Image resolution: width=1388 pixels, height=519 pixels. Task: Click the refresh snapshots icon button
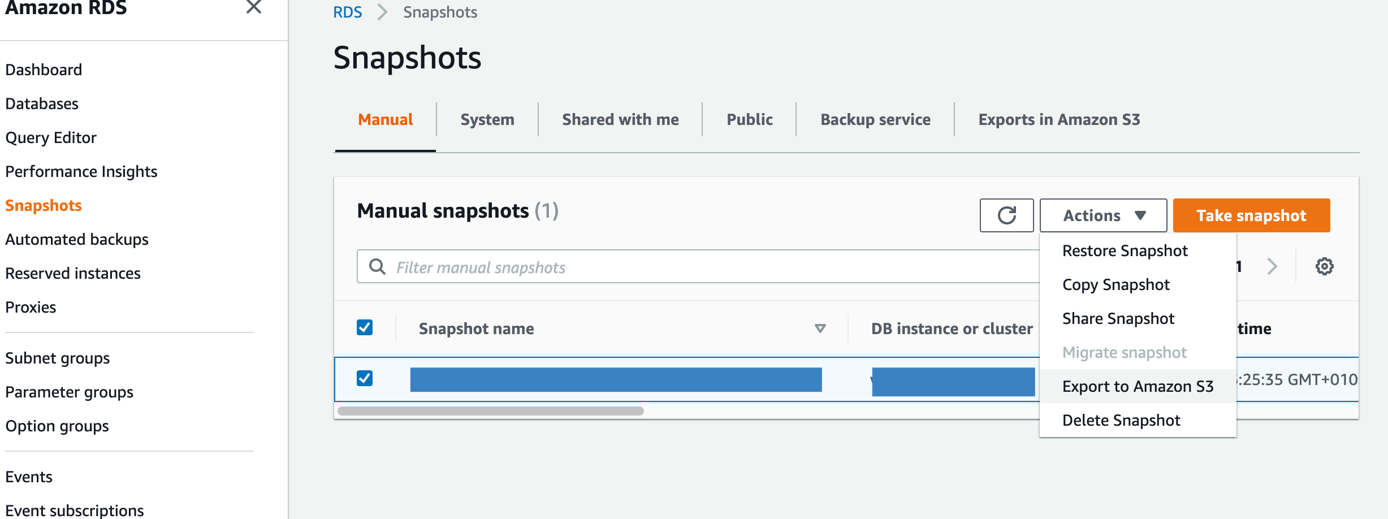[x=1006, y=215]
